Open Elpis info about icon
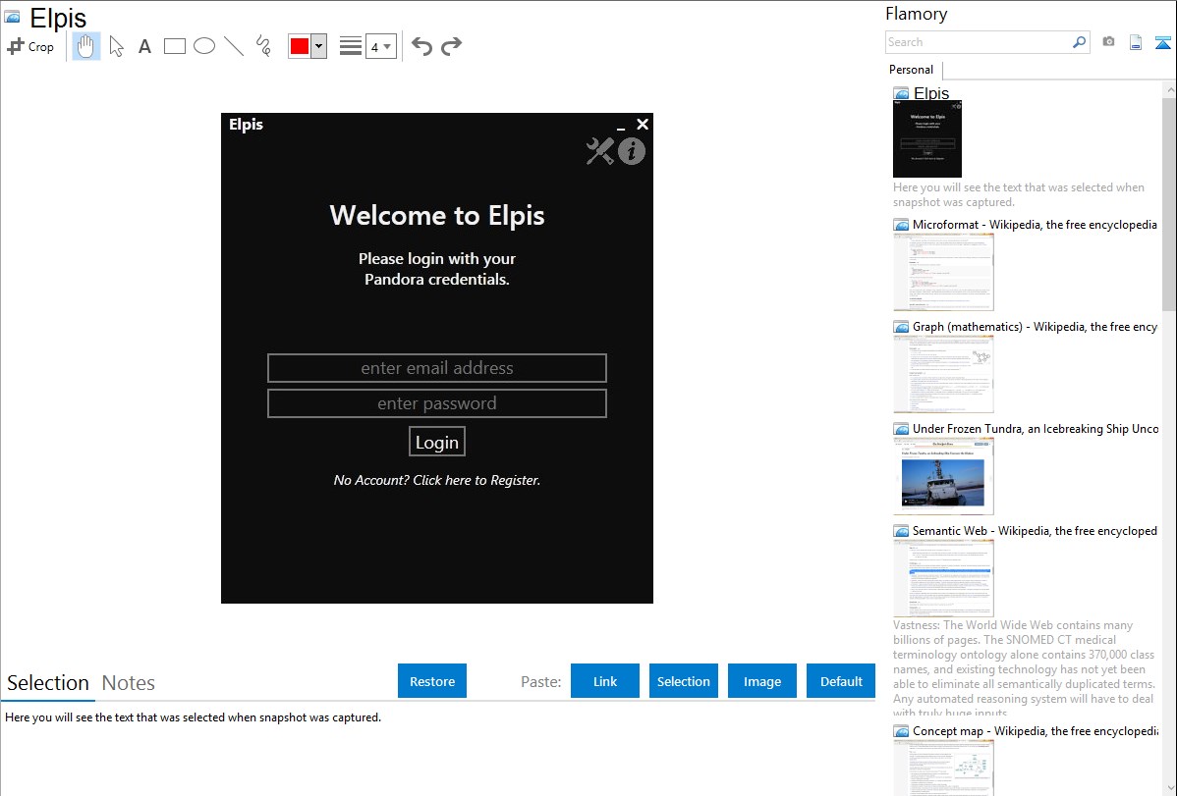Image resolution: width=1177 pixels, height=796 pixels. tap(632, 151)
